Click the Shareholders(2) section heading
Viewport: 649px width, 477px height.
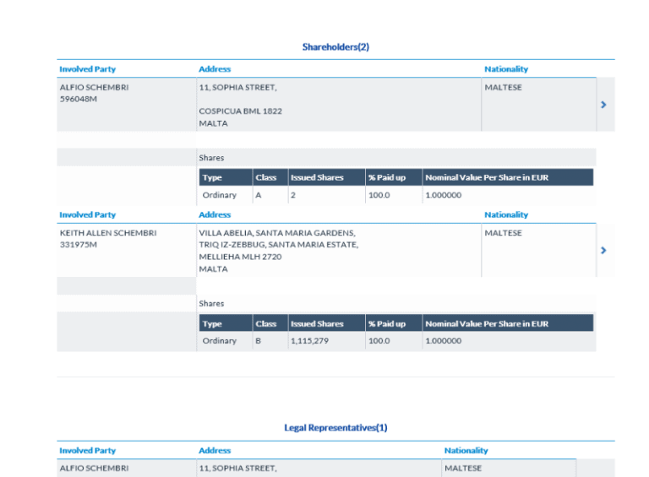pos(335,47)
